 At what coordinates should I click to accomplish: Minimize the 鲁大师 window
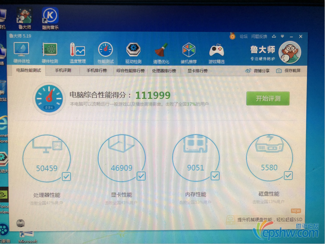(291, 37)
